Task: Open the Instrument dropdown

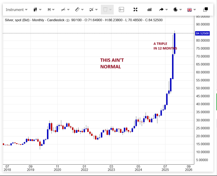Action: [x=17, y=10]
